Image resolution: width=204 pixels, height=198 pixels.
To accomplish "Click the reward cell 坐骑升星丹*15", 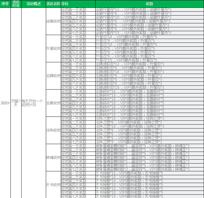I will coord(149,33).
